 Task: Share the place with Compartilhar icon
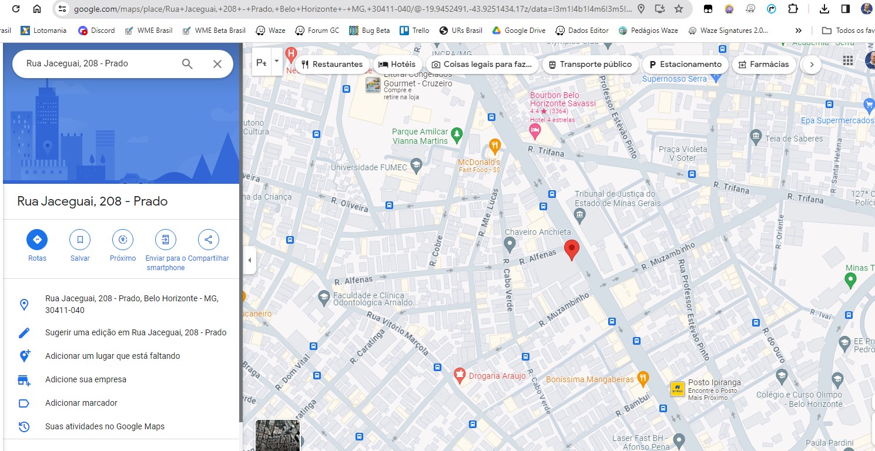click(x=209, y=240)
